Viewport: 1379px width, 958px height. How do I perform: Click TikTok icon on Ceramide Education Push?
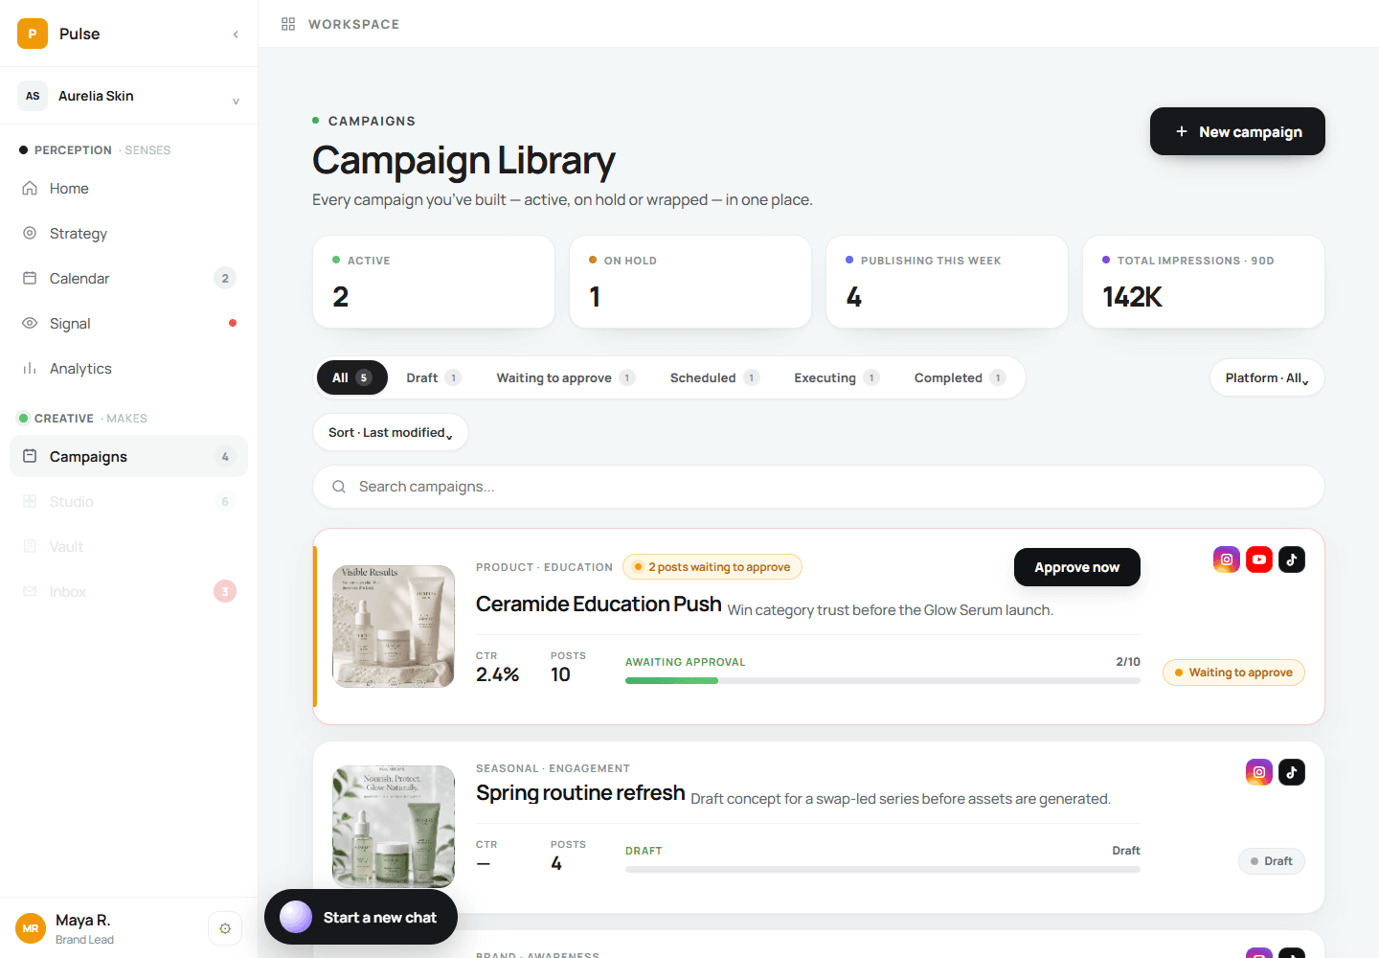(1292, 559)
